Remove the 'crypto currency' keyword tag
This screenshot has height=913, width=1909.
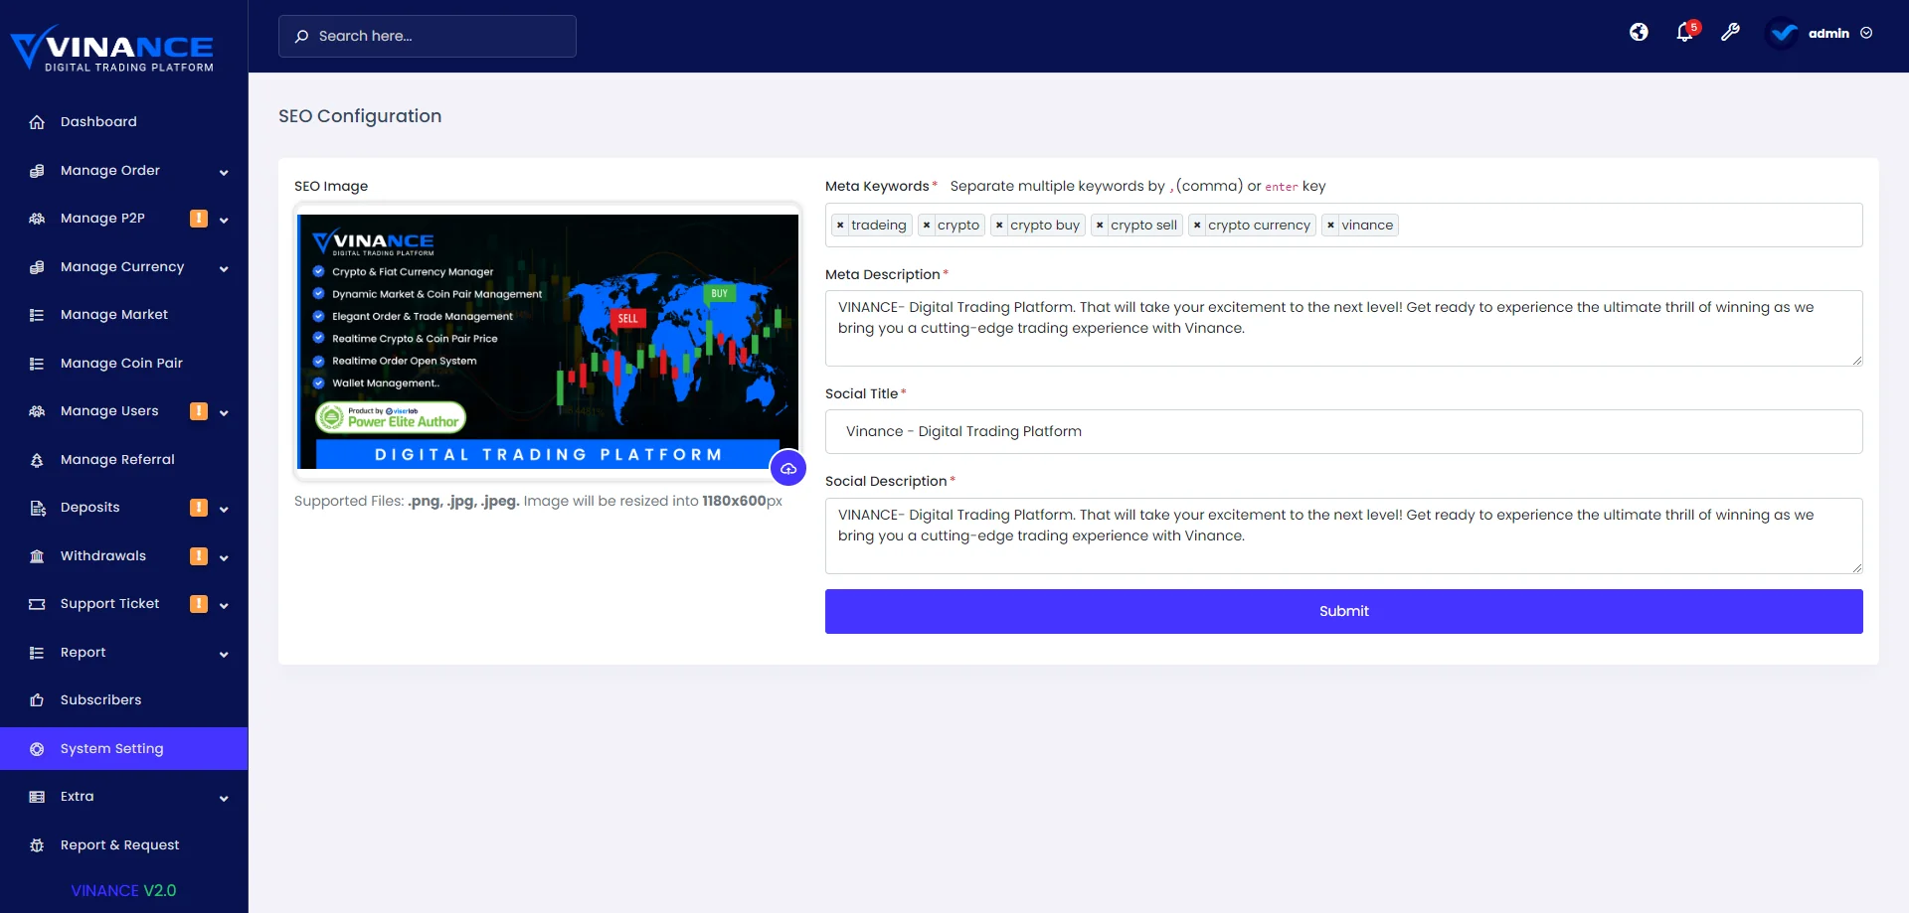click(1197, 226)
